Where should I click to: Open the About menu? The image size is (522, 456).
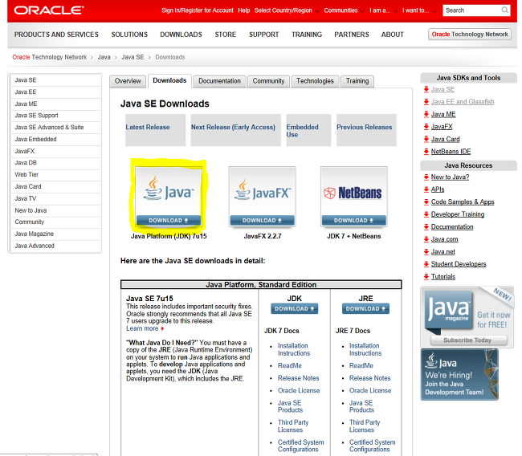392,35
